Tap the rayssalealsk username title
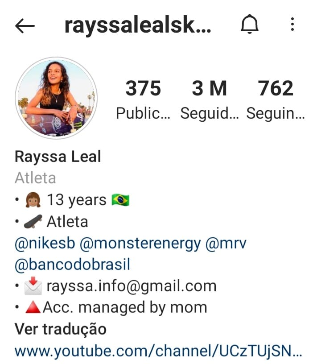The image size is (321, 364). pos(138,25)
